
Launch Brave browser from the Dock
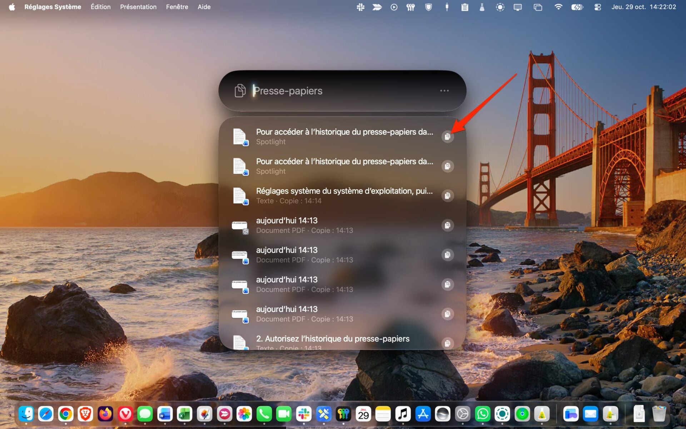[85, 414]
